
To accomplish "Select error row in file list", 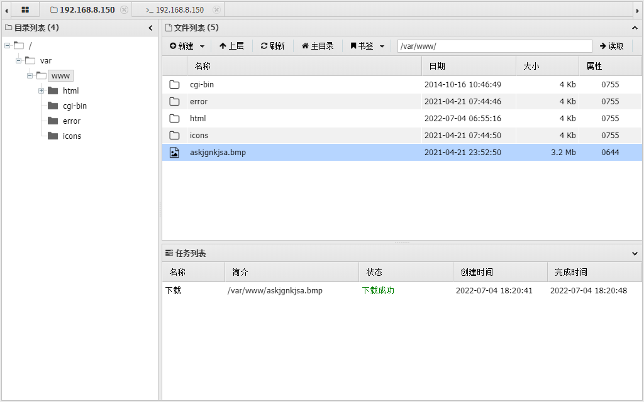I will pyautogui.click(x=402, y=101).
